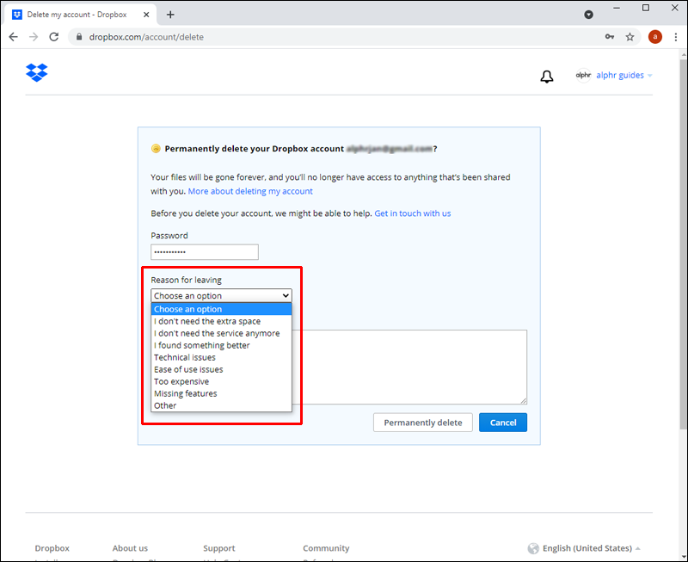This screenshot has width=688, height=562.
Task: Open the English (United States) language selector
Action: [x=585, y=548]
